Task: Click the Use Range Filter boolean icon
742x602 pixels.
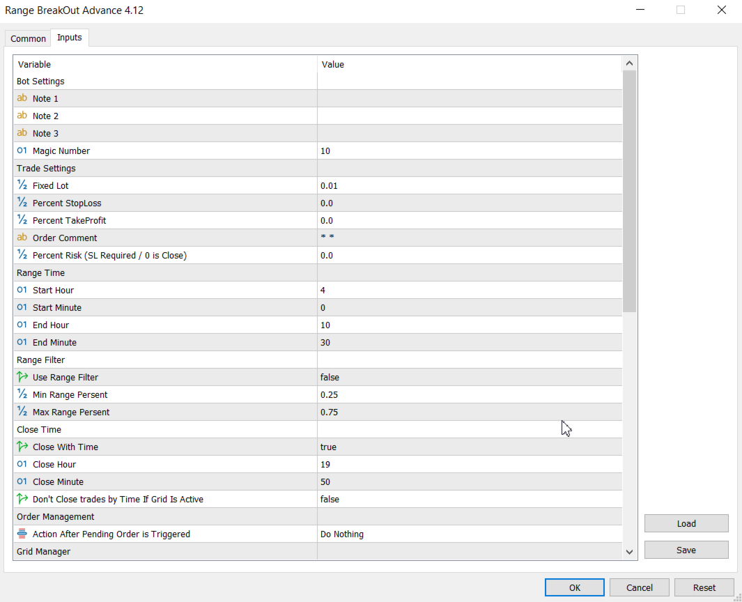Action: pyautogui.click(x=22, y=377)
